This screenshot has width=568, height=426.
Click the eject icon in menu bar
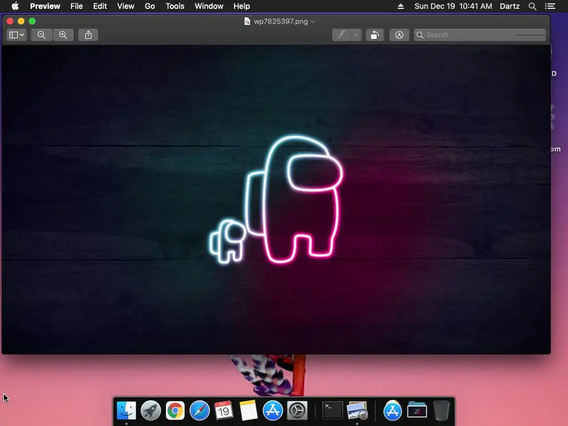400,6
